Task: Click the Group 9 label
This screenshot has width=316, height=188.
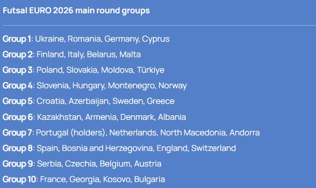Action: 18,164
